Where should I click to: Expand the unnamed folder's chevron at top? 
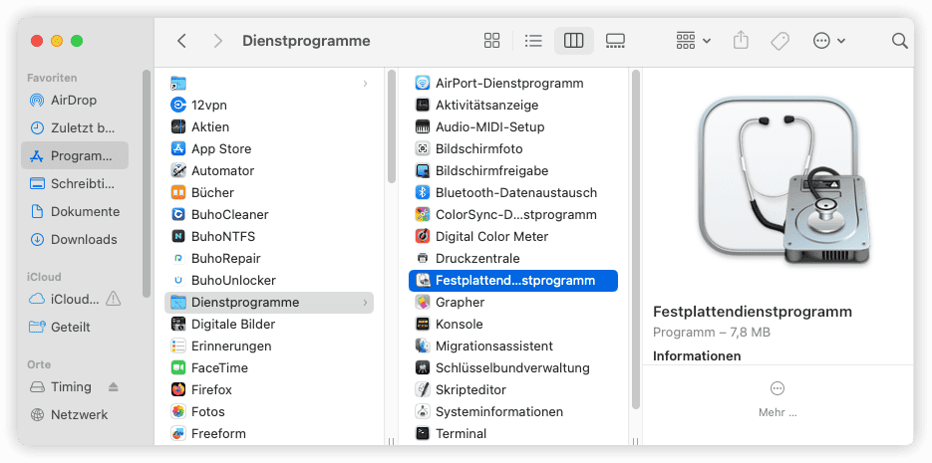(365, 84)
